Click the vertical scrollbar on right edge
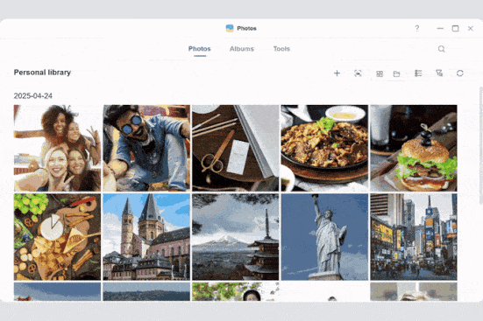Screen dimensions: 483x321 (x=481, y=144)
